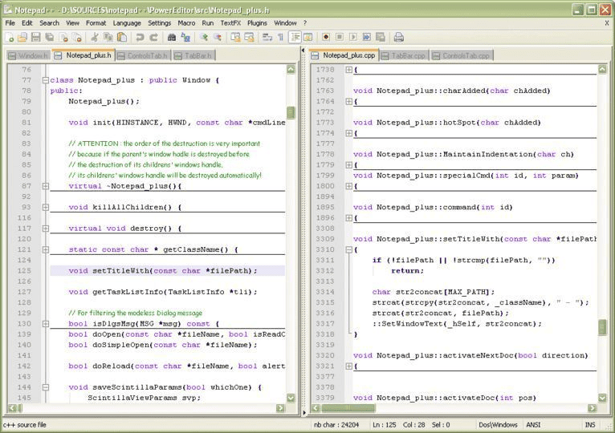
Task: Paste from clipboard using the Paste icon
Action: click(122, 37)
